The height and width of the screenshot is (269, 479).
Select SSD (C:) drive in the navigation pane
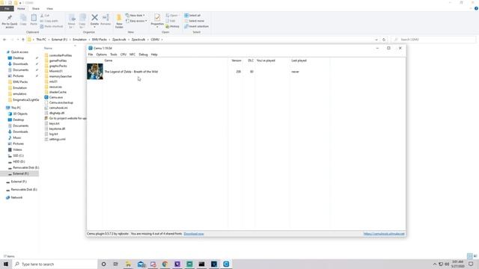(18, 155)
